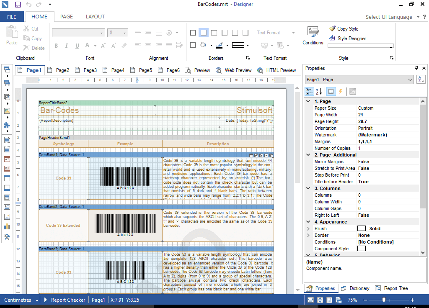Switch to the LAYOUT ribbon tab

click(x=95, y=17)
